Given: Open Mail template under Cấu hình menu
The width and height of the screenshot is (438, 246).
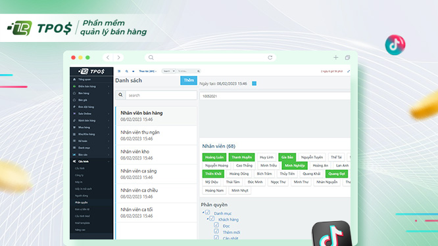Looking at the screenshot, I should tap(82, 223).
